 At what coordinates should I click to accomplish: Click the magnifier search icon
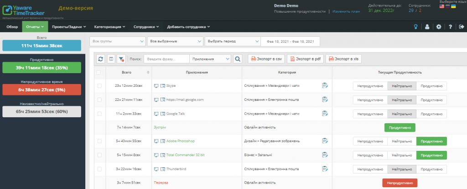[238, 59]
